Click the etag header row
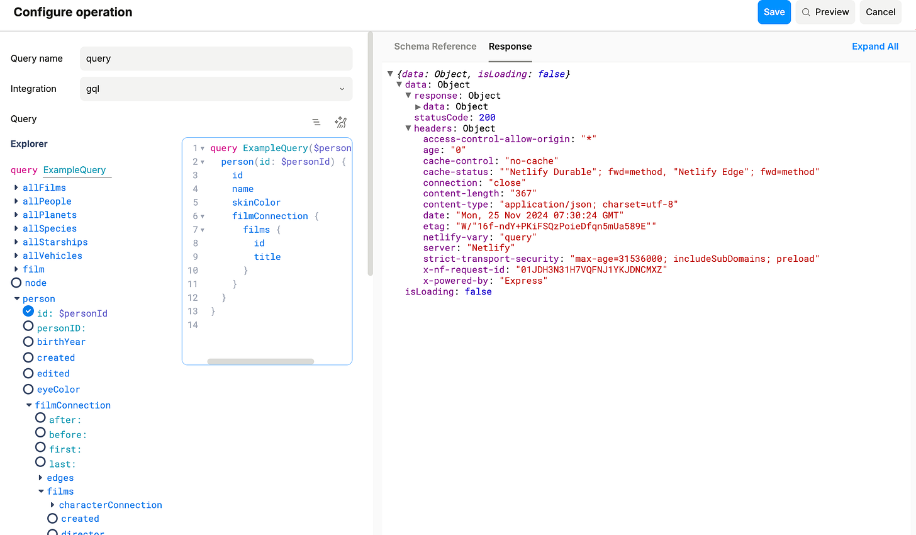Viewport: 916px width, 535px height. pos(540,227)
